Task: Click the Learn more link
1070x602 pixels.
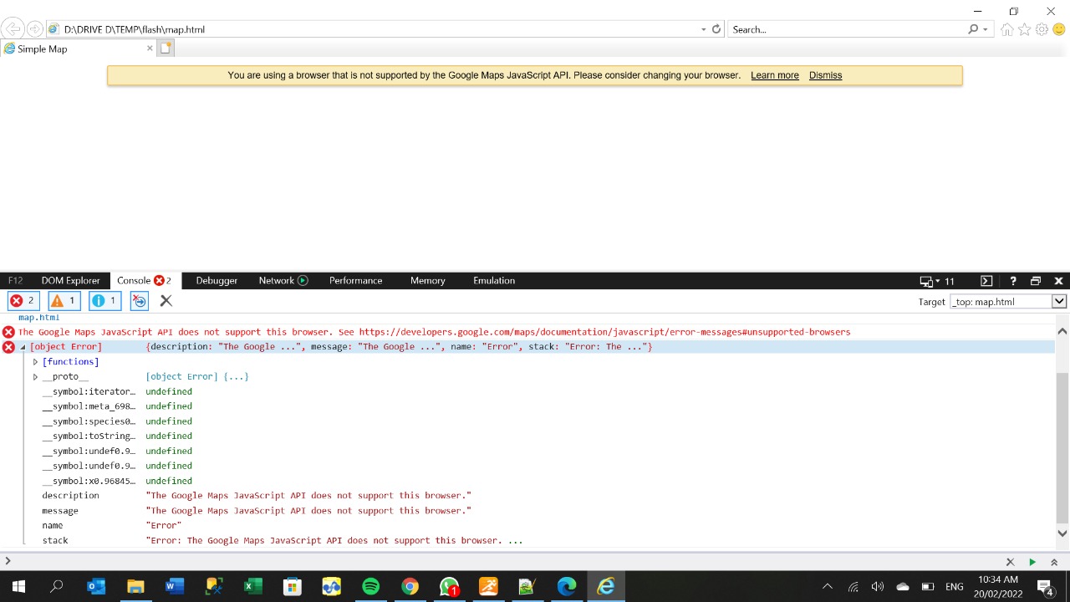Action: [x=774, y=75]
